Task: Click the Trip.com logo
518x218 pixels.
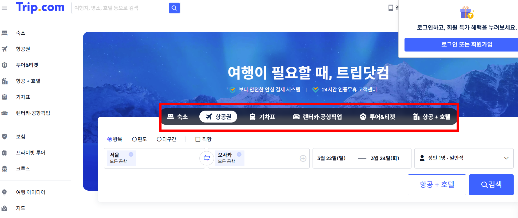Action: click(x=40, y=8)
